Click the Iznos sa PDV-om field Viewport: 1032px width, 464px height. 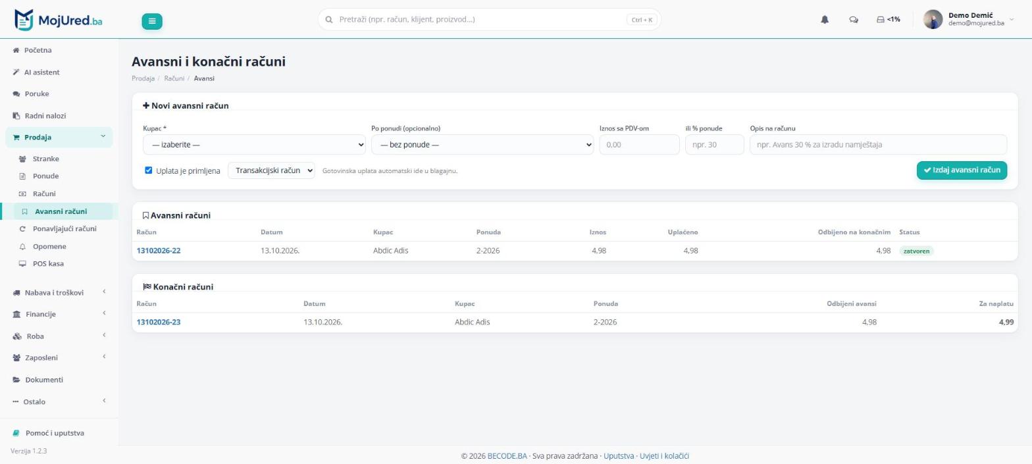[x=639, y=145]
